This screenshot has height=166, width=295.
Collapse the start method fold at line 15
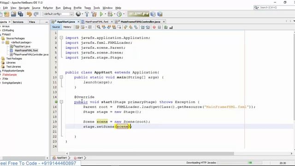click(61, 102)
